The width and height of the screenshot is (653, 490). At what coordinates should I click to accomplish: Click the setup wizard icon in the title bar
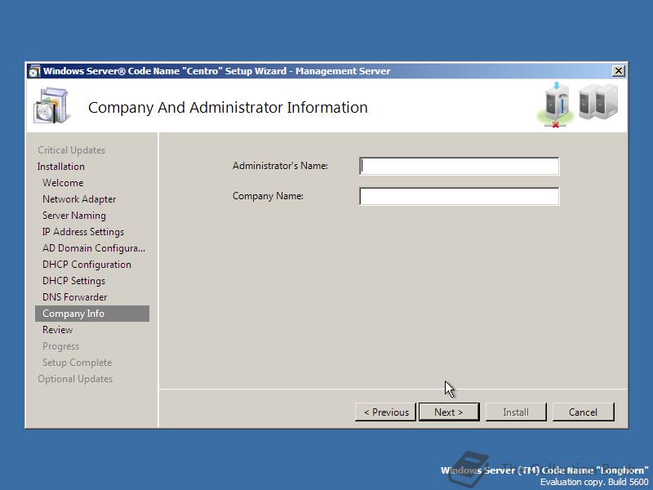click(x=33, y=70)
